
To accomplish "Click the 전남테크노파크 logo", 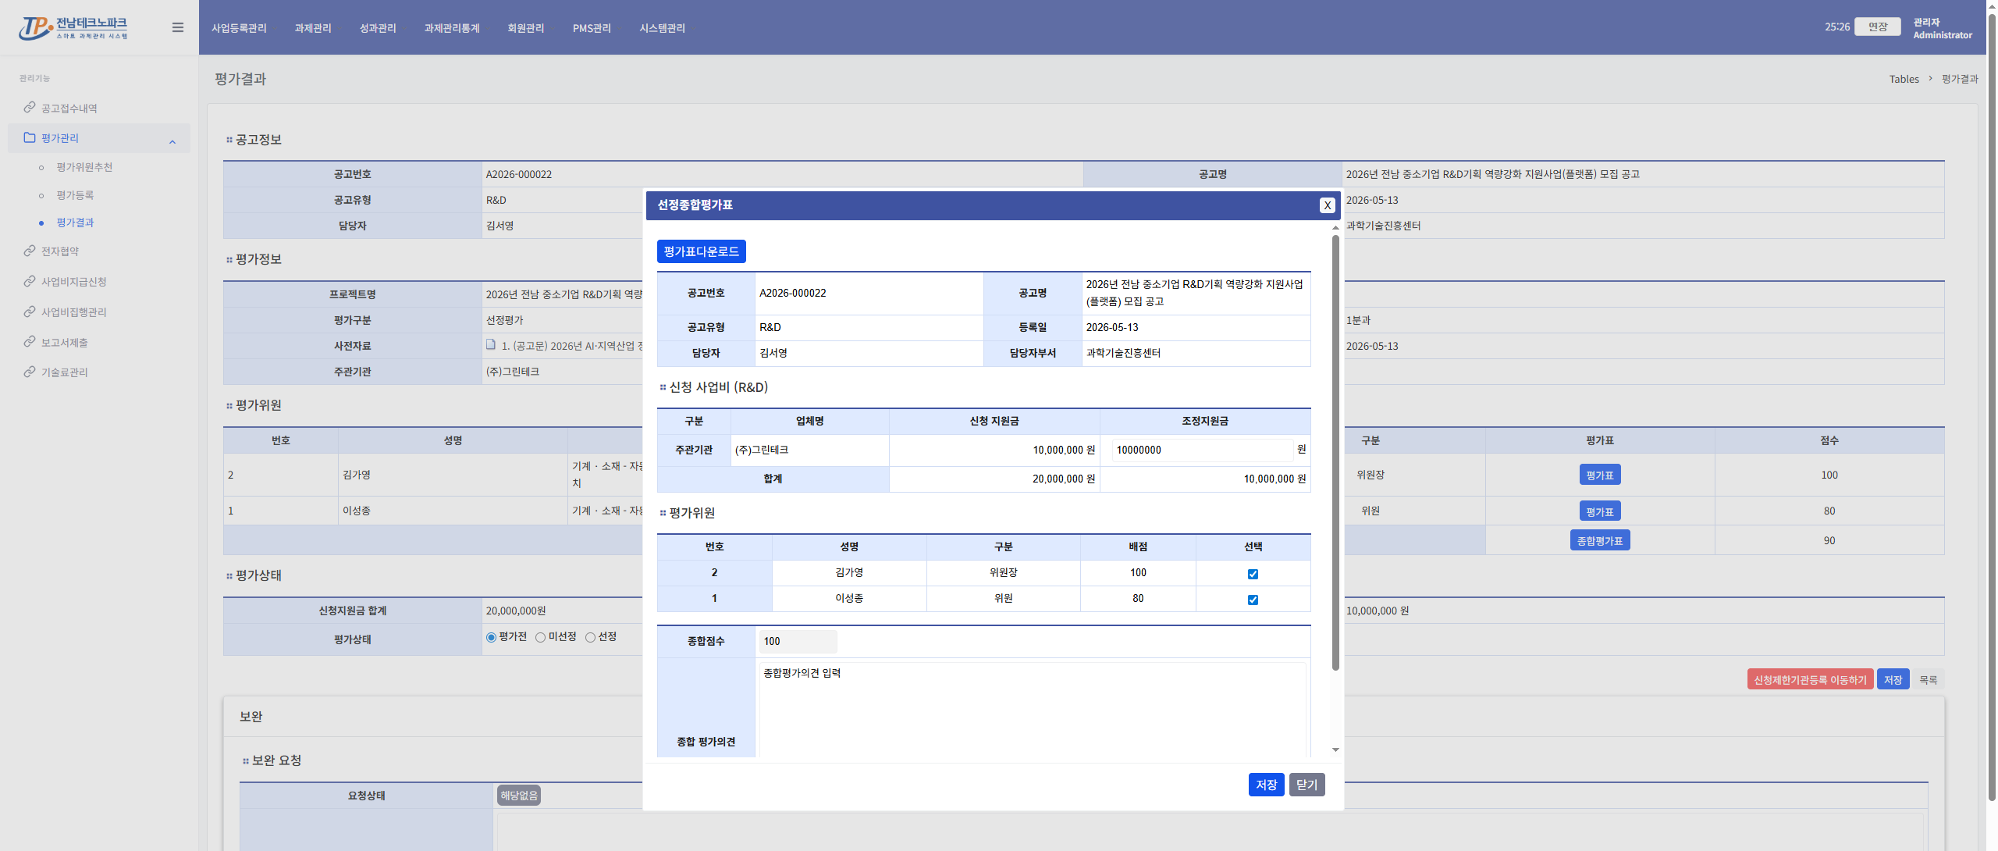I will pos(73,27).
